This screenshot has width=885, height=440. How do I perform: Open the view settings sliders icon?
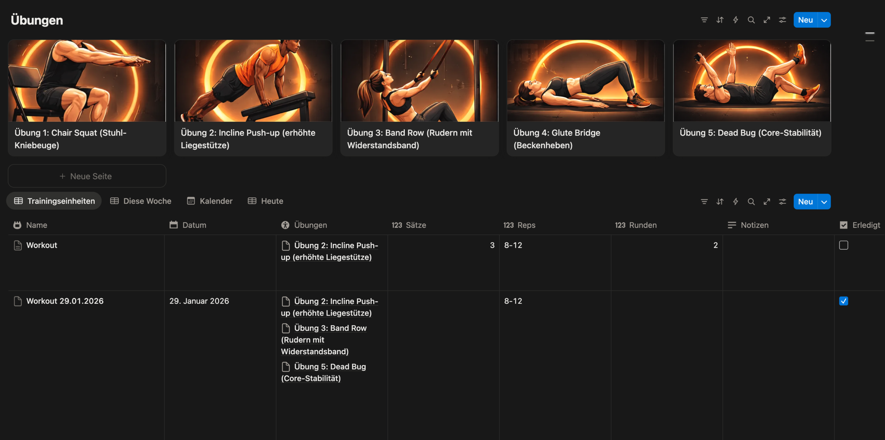coord(782,202)
